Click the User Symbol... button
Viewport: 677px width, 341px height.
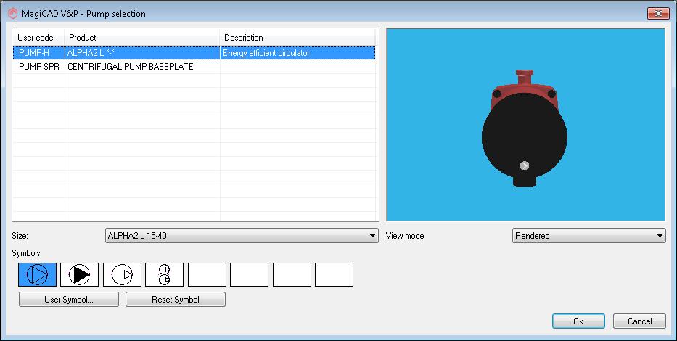69,300
